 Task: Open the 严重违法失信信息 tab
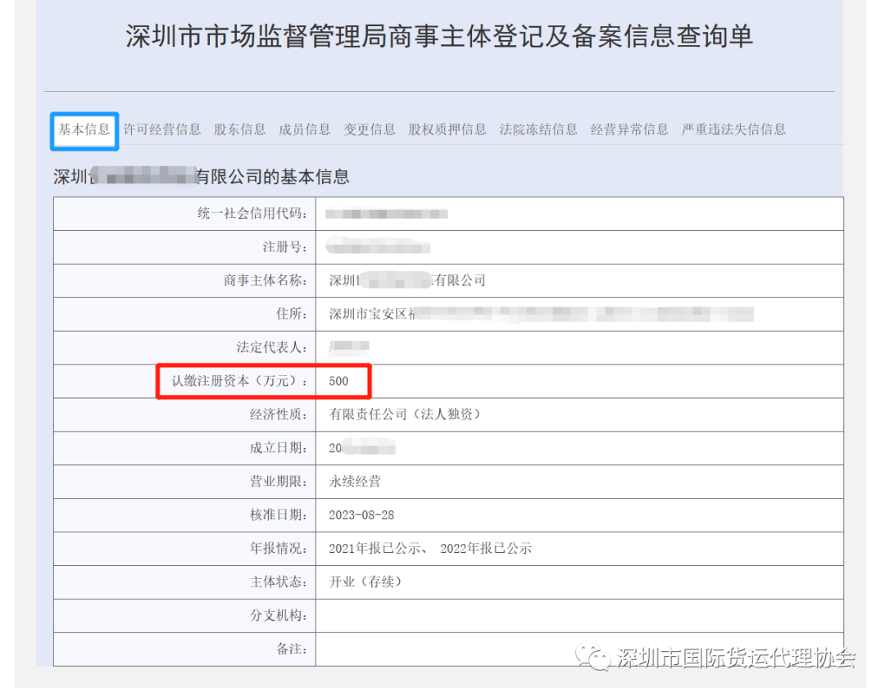click(733, 129)
